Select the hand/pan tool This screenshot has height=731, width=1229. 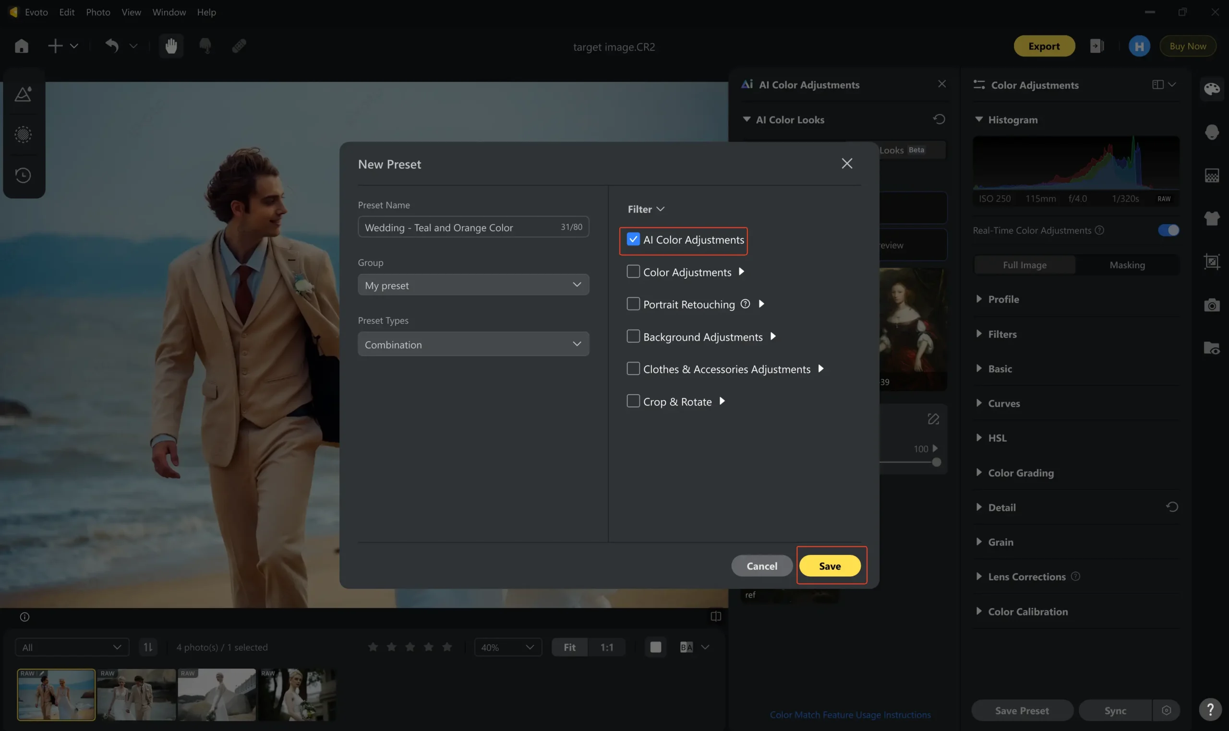click(x=171, y=45)
